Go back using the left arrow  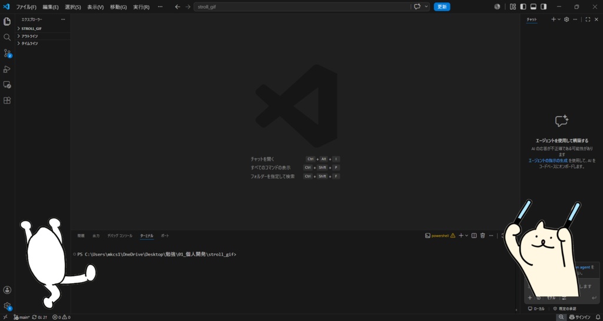177,6
